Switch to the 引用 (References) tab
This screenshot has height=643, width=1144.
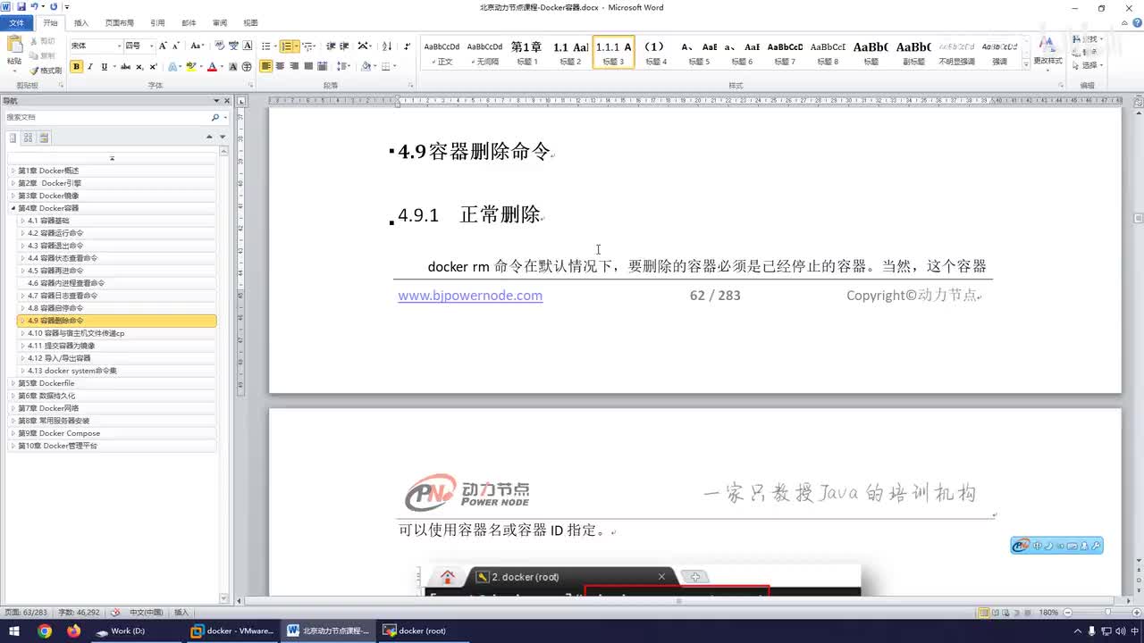click(157, 23)
